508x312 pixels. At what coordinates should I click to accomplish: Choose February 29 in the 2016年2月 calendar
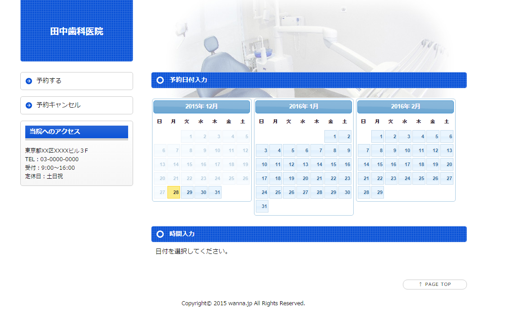pyautogui.click(x=378, y=192)
